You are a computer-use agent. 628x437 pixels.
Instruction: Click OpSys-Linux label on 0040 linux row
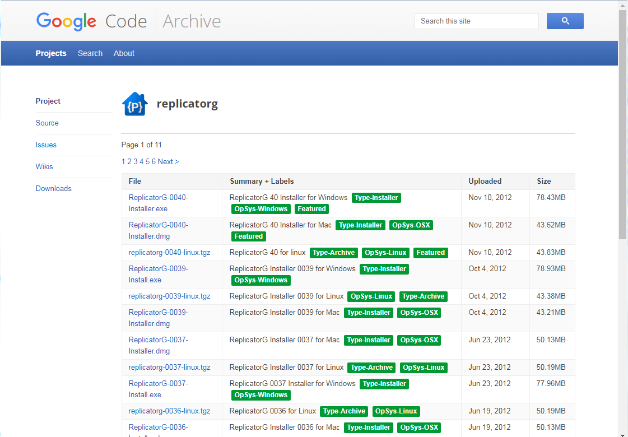385,253
